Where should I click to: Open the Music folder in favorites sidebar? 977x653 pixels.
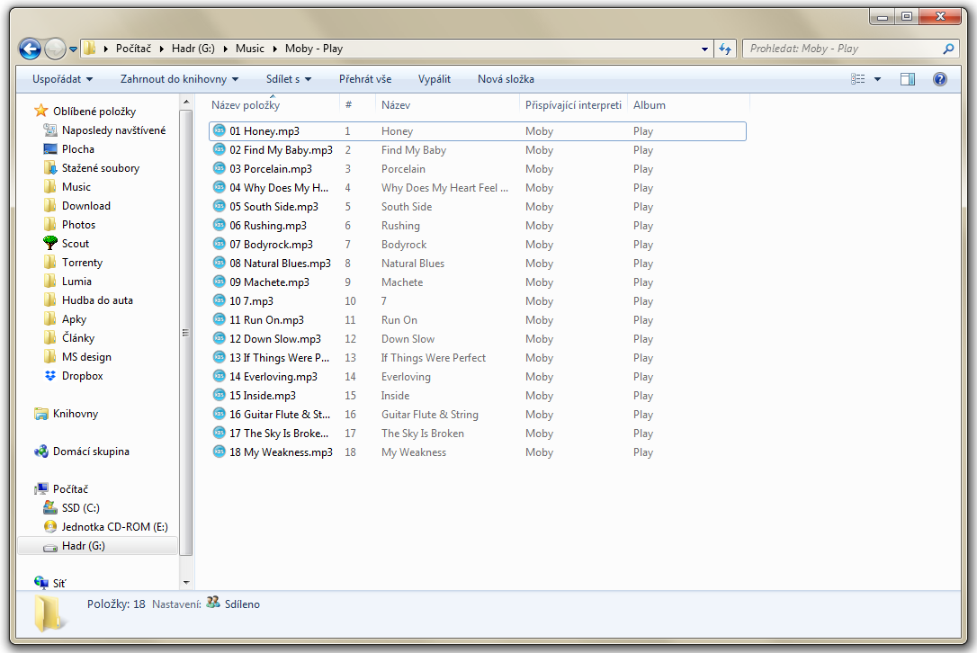76,187
